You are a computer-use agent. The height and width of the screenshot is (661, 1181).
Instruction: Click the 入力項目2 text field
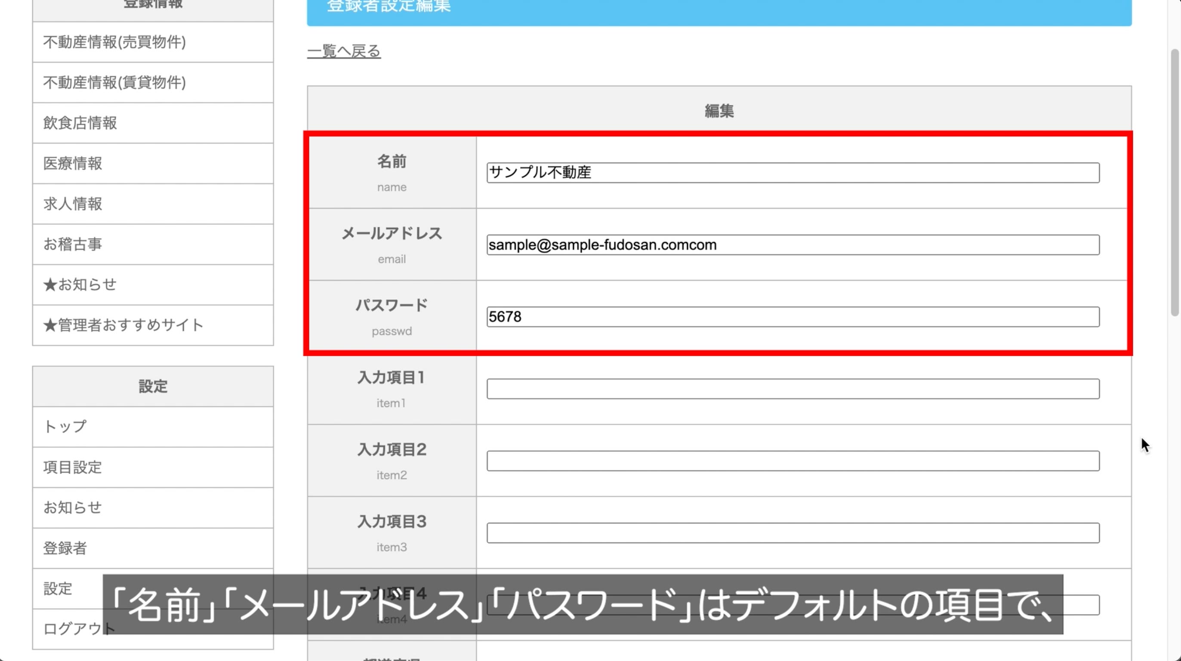pos(792,461)
